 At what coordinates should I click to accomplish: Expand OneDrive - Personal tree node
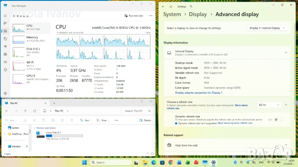pyautogui.click(x=5, y=134)
